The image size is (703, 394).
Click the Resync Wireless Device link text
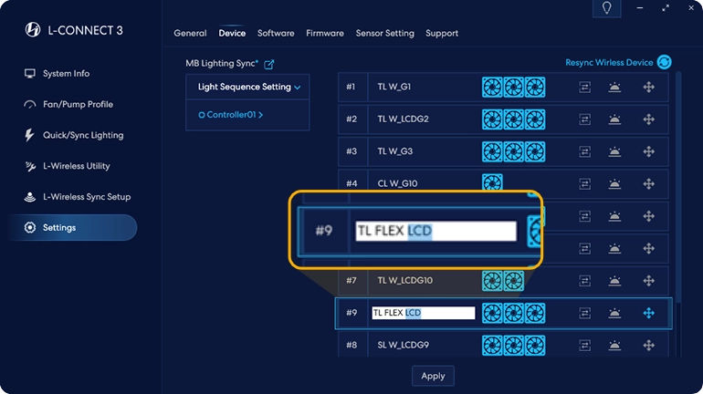tap(609, 63)
